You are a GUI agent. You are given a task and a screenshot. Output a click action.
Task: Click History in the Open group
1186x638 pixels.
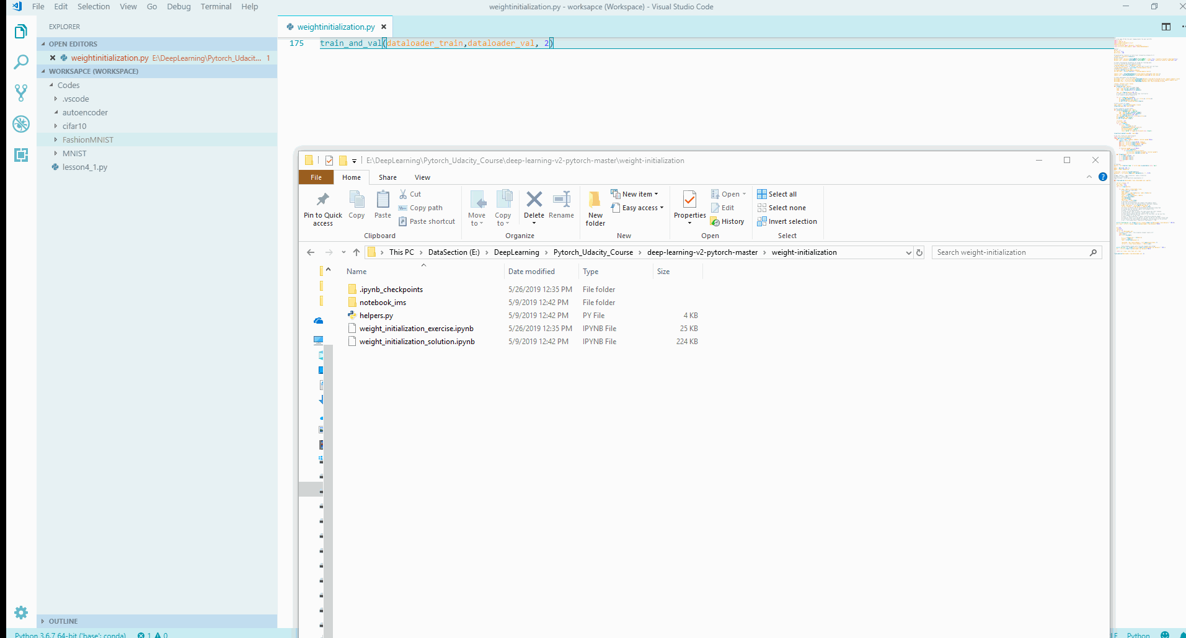[x=727, y=221]
